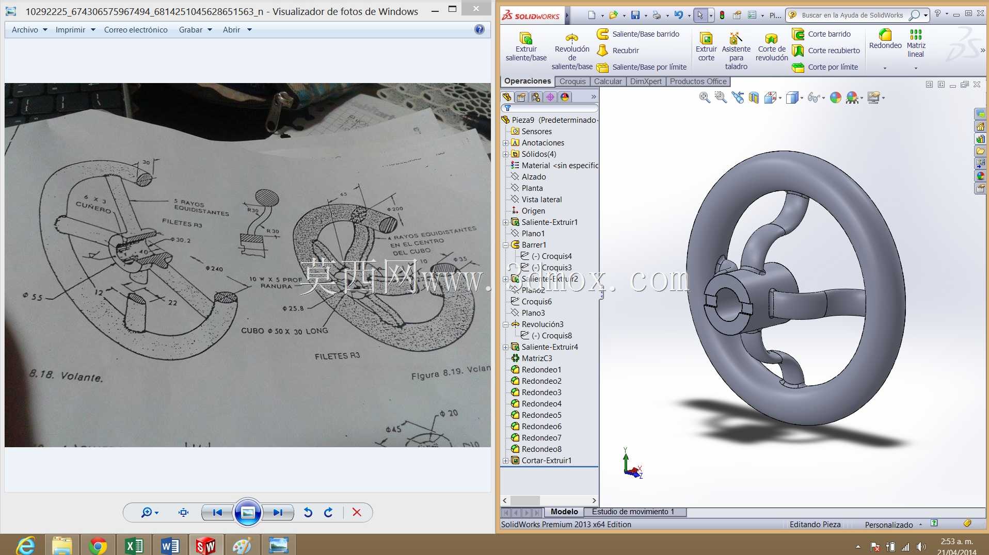
Task: Switch to the Calcular tab
Action: [x=608, y=81]
